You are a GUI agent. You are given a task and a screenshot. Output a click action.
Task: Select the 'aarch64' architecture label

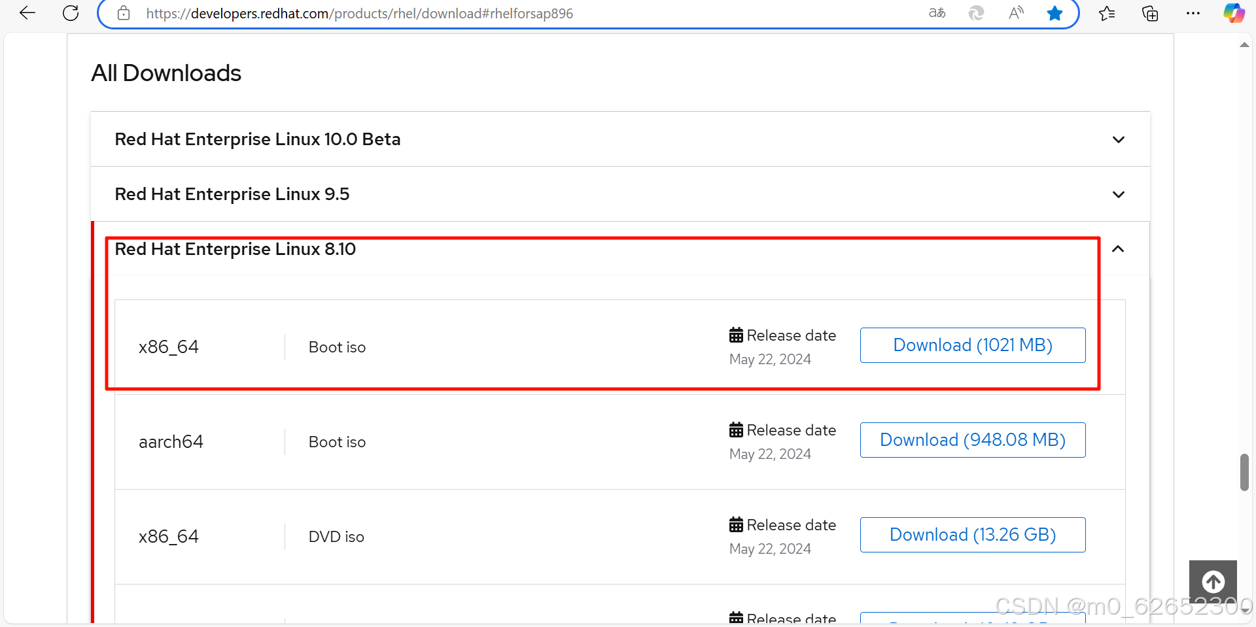coord(171,442)
